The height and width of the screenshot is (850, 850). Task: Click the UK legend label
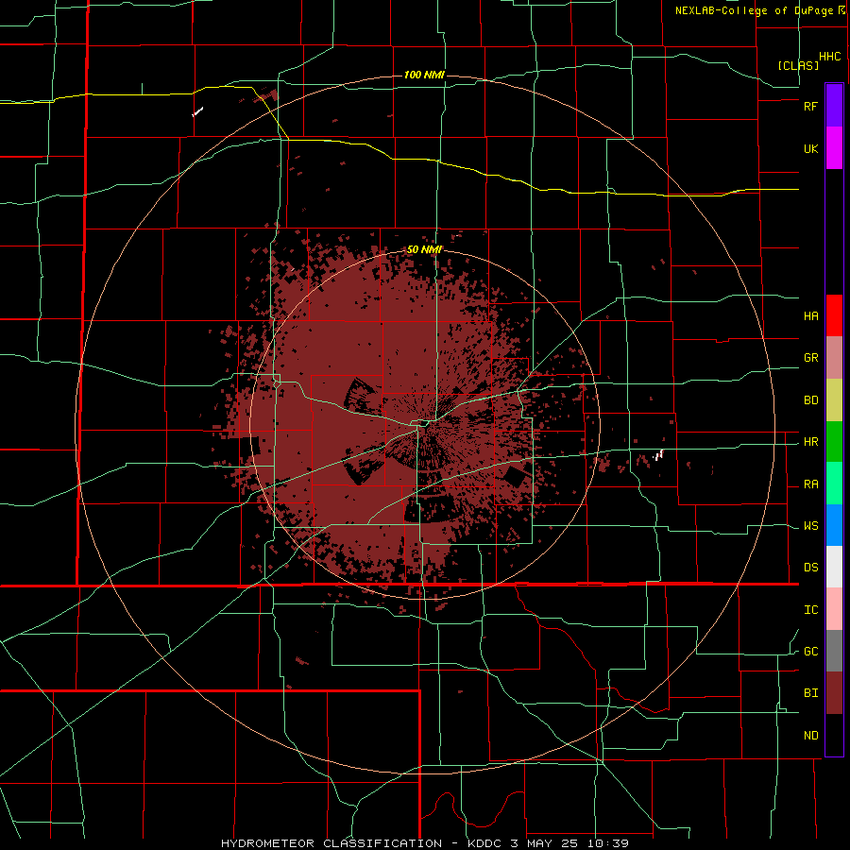click(x=810, y=148)
